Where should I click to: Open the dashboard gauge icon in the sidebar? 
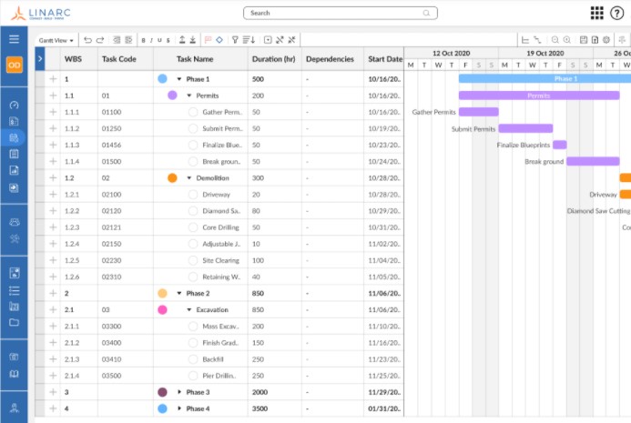pyautogui.click(x=14, y=105)
